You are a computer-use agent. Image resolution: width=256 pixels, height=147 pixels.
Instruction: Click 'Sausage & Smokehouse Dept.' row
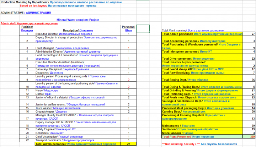click(208, 103)
